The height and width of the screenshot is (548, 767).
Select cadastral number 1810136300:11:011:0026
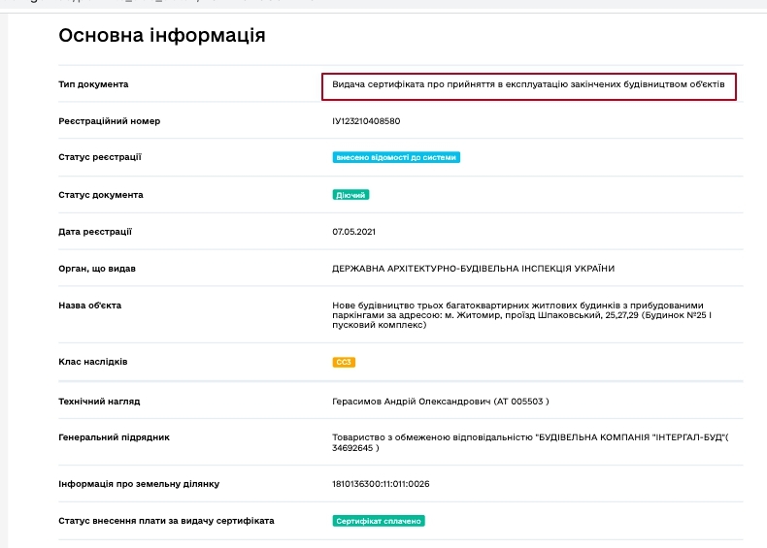(381, 484)
